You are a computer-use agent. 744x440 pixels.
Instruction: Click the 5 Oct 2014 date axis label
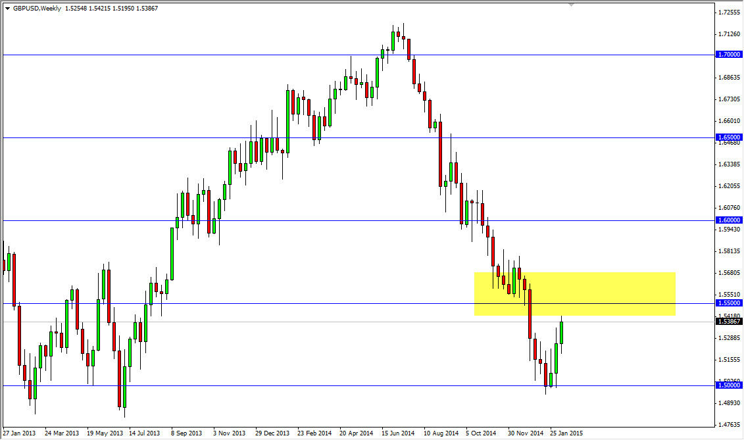coord(482,433)
